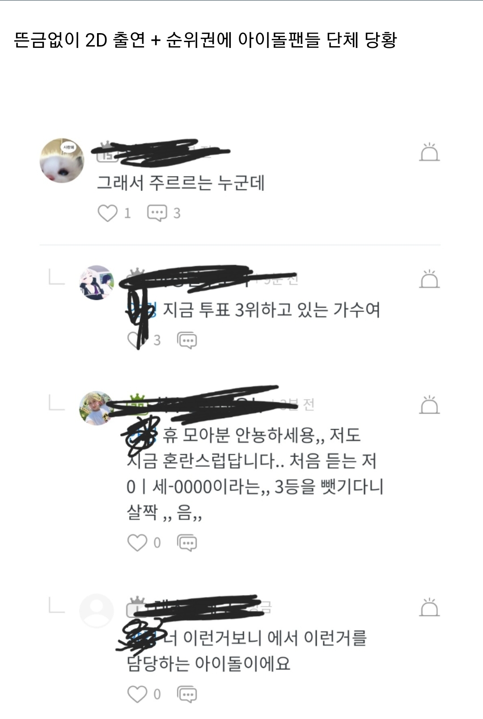Open the default gray avatar of the last commenter
483x719 pixels.
[97, 611]
